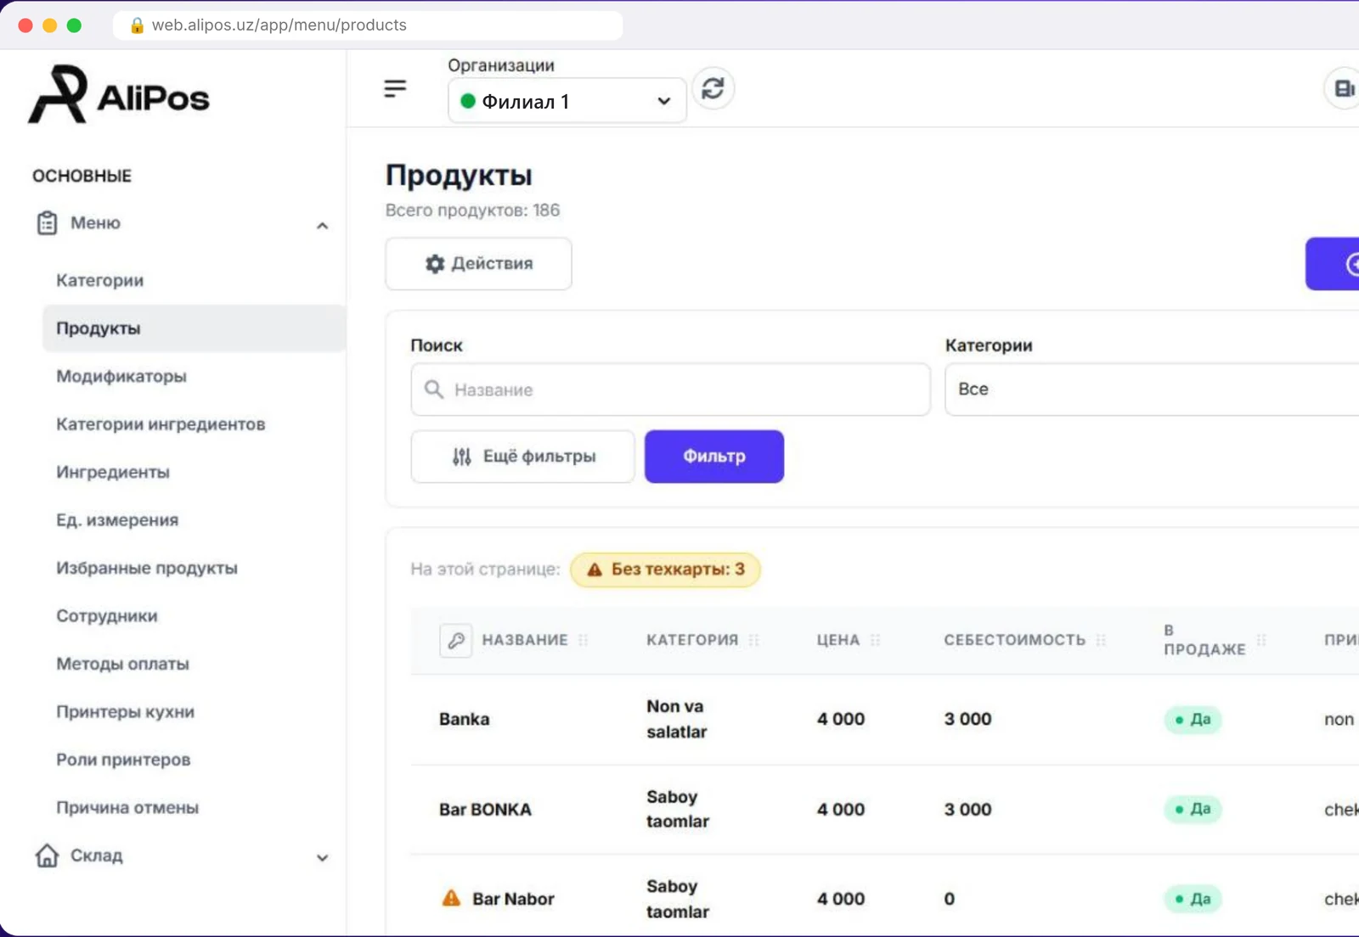Click the drag handle beside КАТЕГОРИЯ column

point(754,640)
